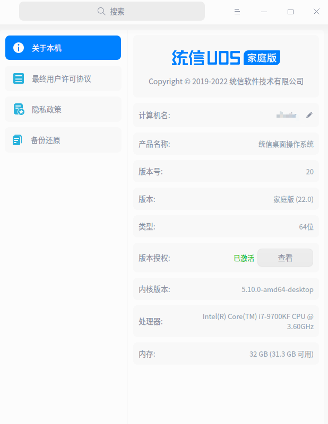Click the 类型 label
Image resolution: width=328 pixels, height=424 pixels.
coord(147,227)
